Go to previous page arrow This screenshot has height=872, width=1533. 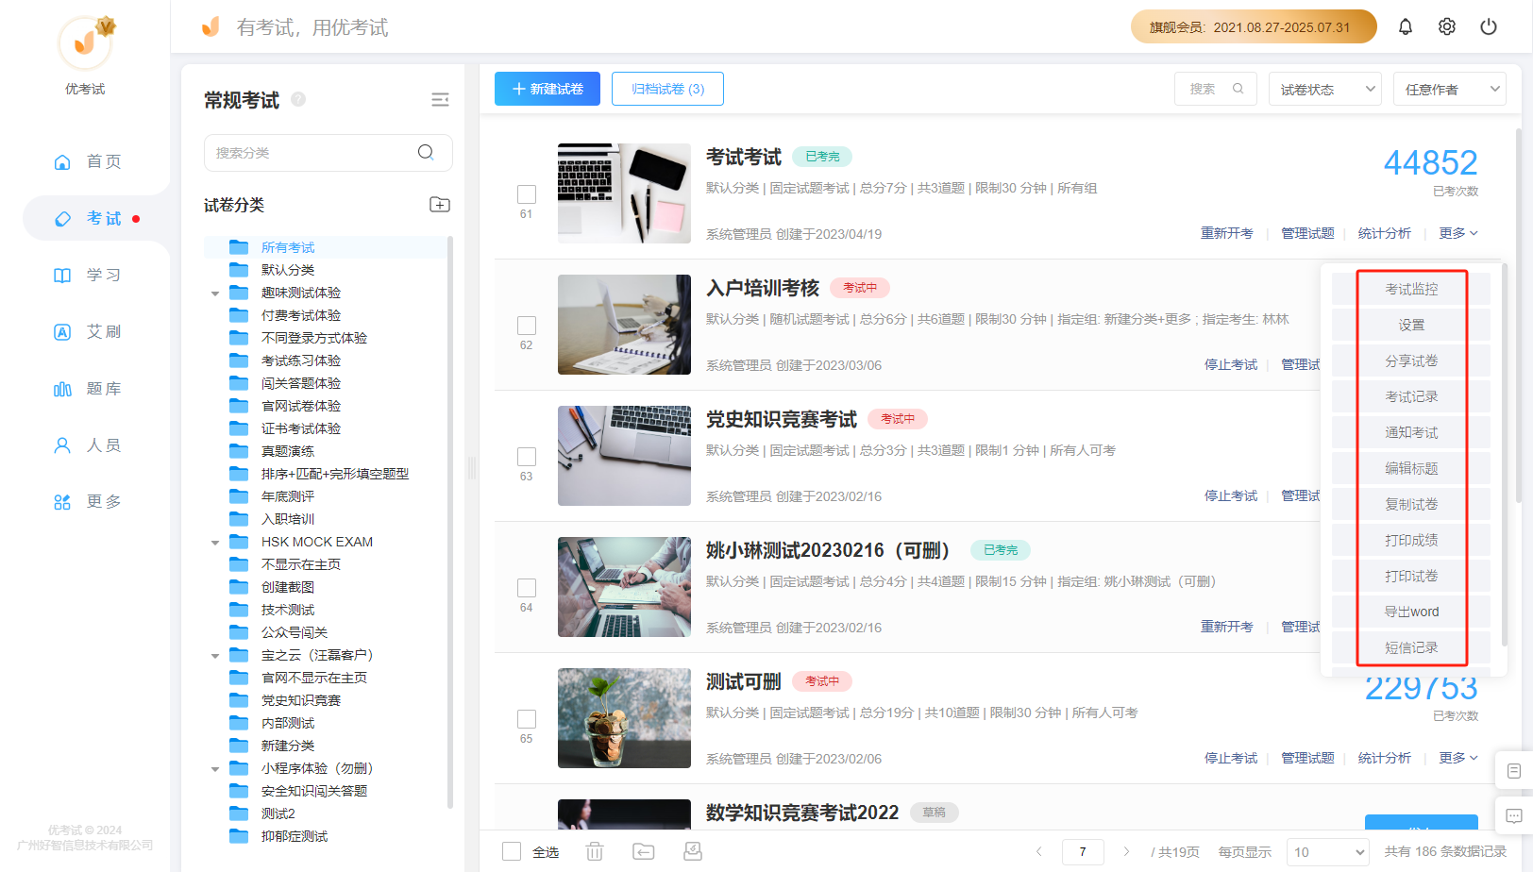point(1039,851)
